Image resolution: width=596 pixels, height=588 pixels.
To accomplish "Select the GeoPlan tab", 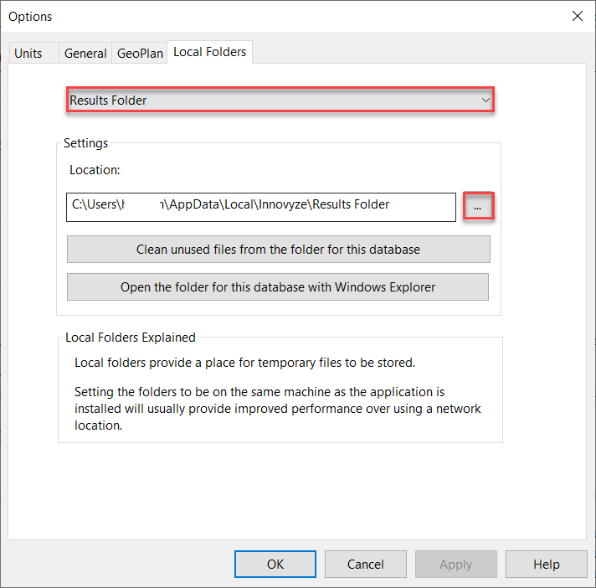I will coord(140,53).
